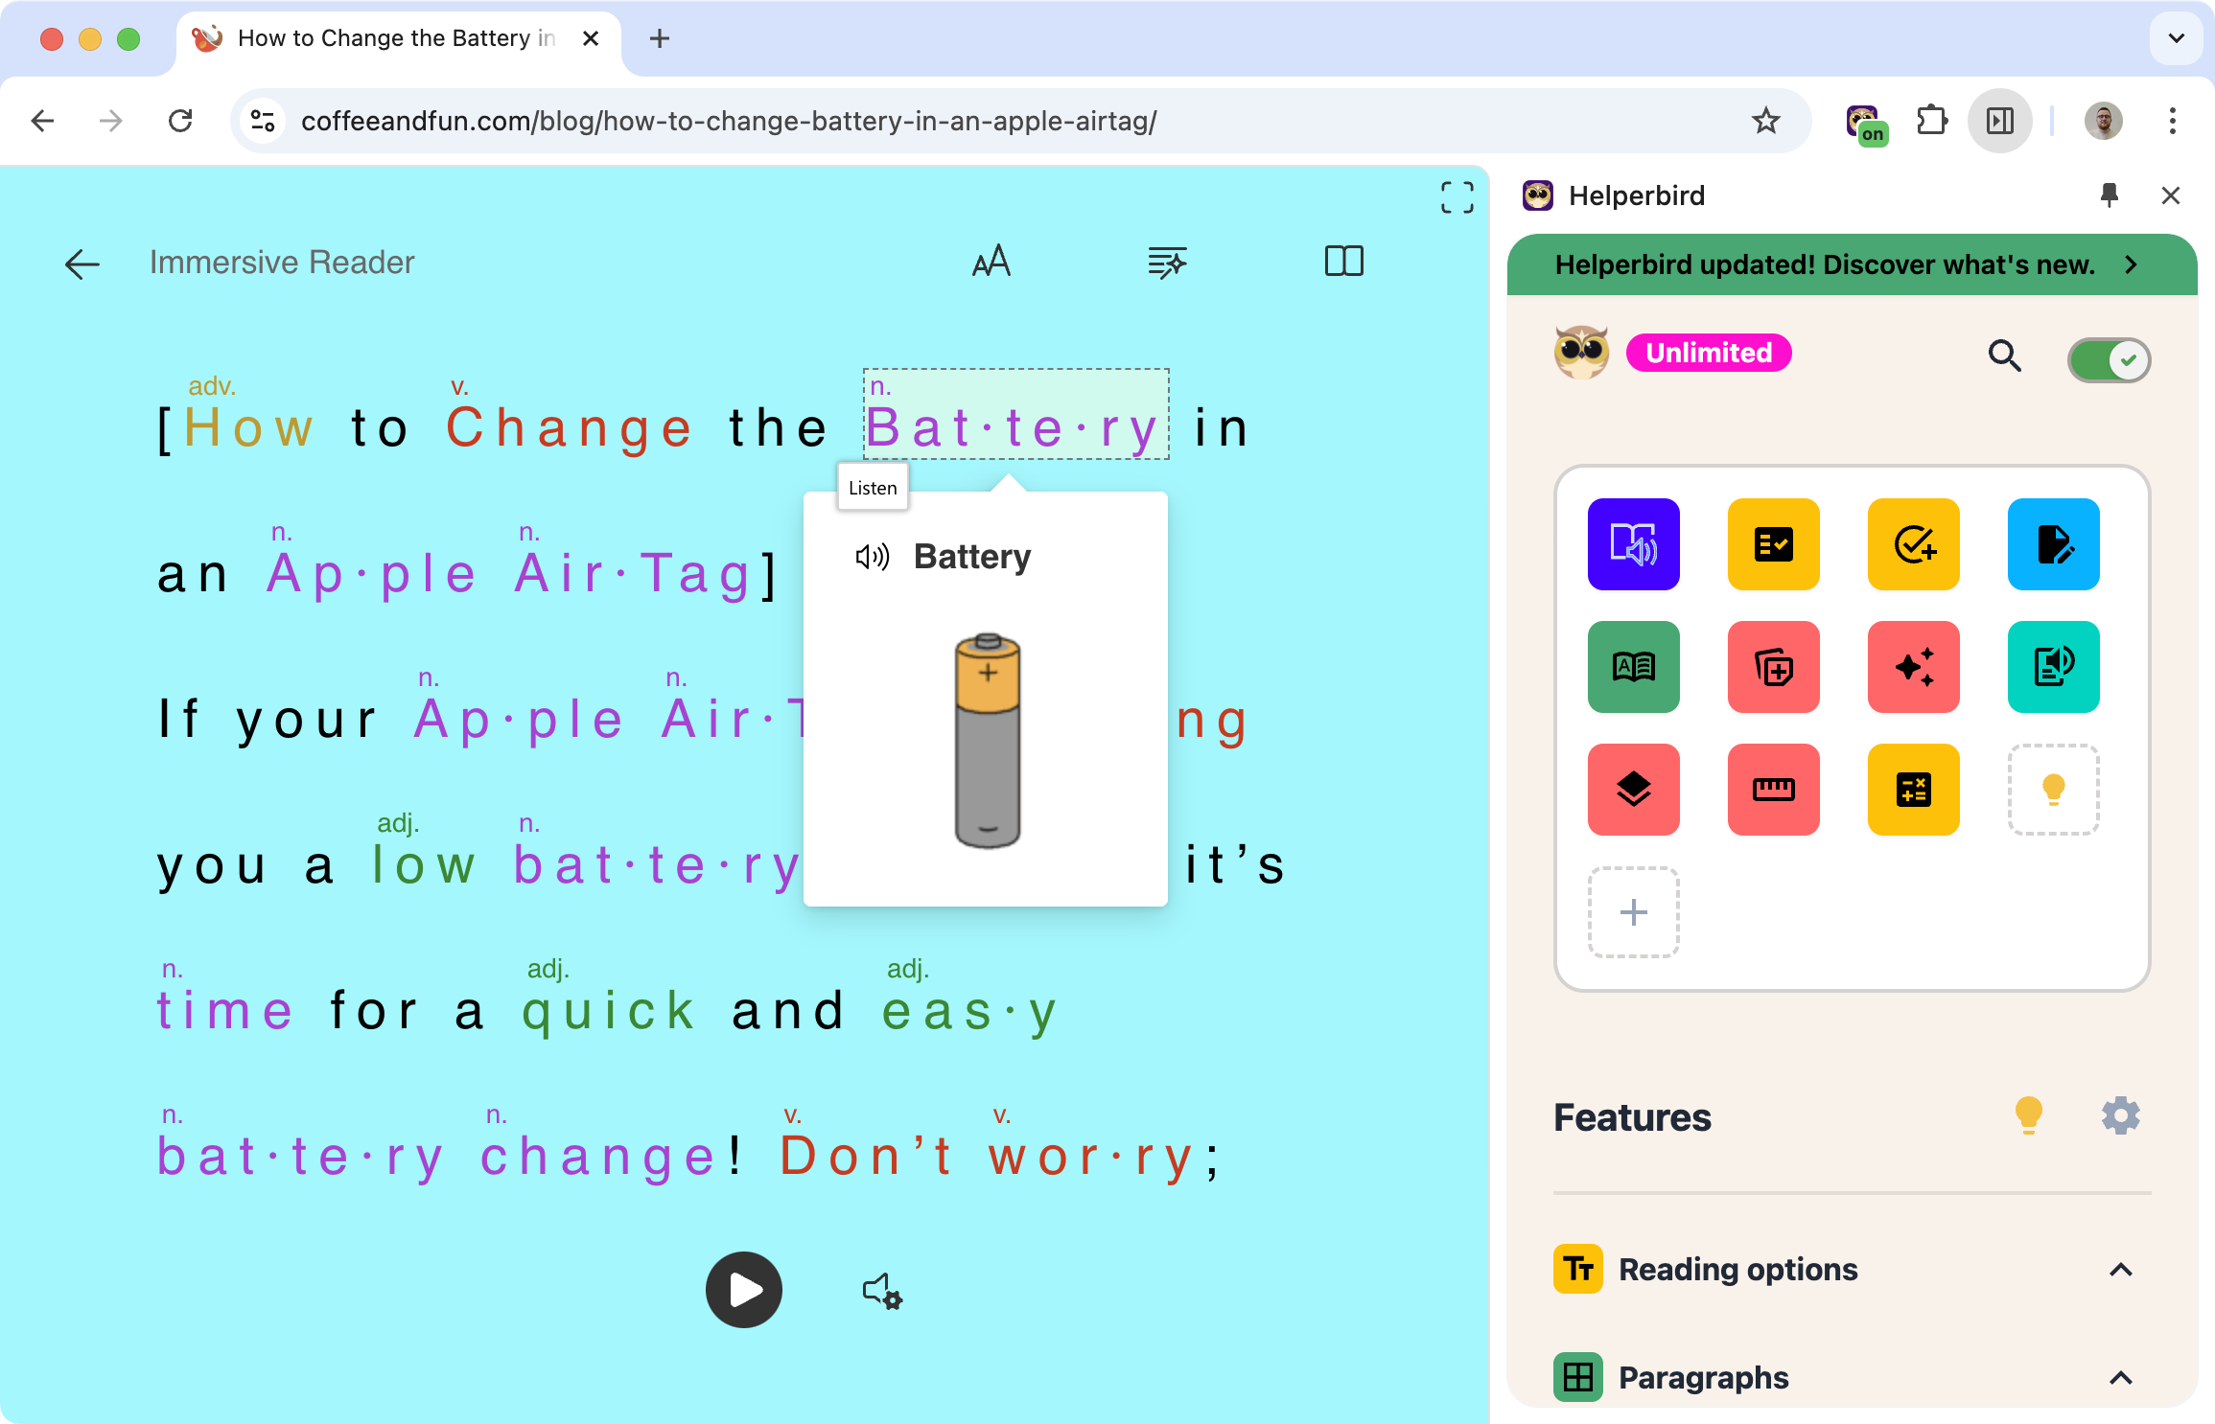The height and width of the screenshot is (1424, 2215).
Task: Click the text size AA icon
Action: (x=991, y=262)
